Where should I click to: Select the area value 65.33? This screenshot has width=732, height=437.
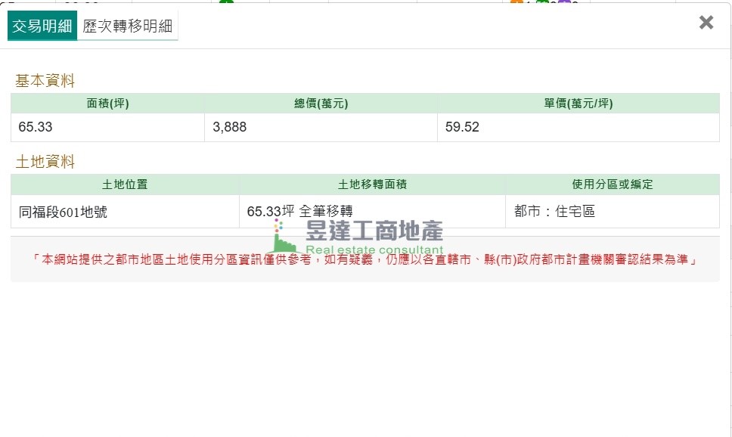click(x=36, y=127)
